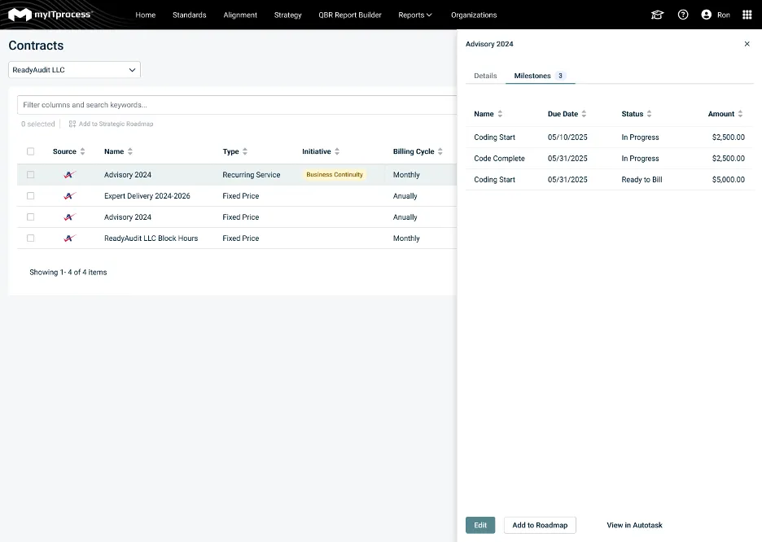Click the Ron user profile icon
The width and height of the screenshot is (762, 542).
pos(706,15)
